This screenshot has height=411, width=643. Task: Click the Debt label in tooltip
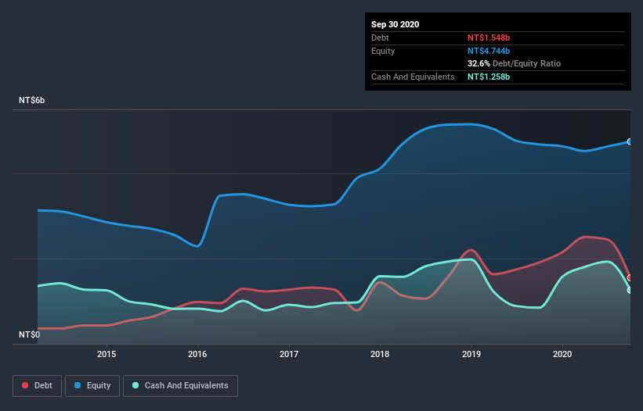[380, 38]
